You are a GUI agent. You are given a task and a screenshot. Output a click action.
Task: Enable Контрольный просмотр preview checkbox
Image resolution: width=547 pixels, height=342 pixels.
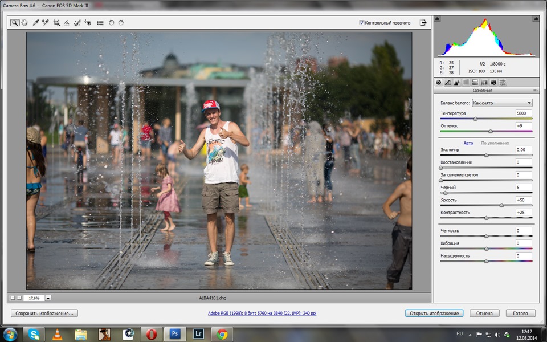(362, 23)
